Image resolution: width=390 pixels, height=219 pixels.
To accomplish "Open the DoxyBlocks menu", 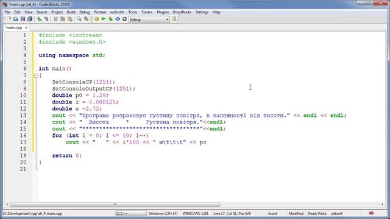I will (182, 12).
